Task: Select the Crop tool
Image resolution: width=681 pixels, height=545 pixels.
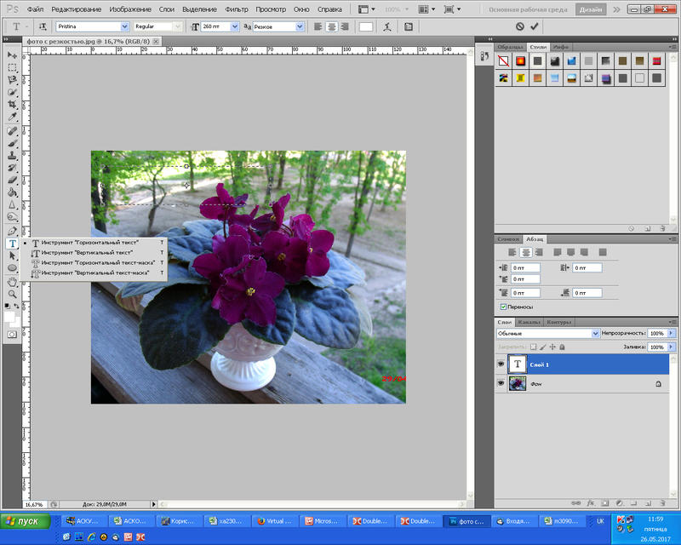Action: (x=13, y=104)
